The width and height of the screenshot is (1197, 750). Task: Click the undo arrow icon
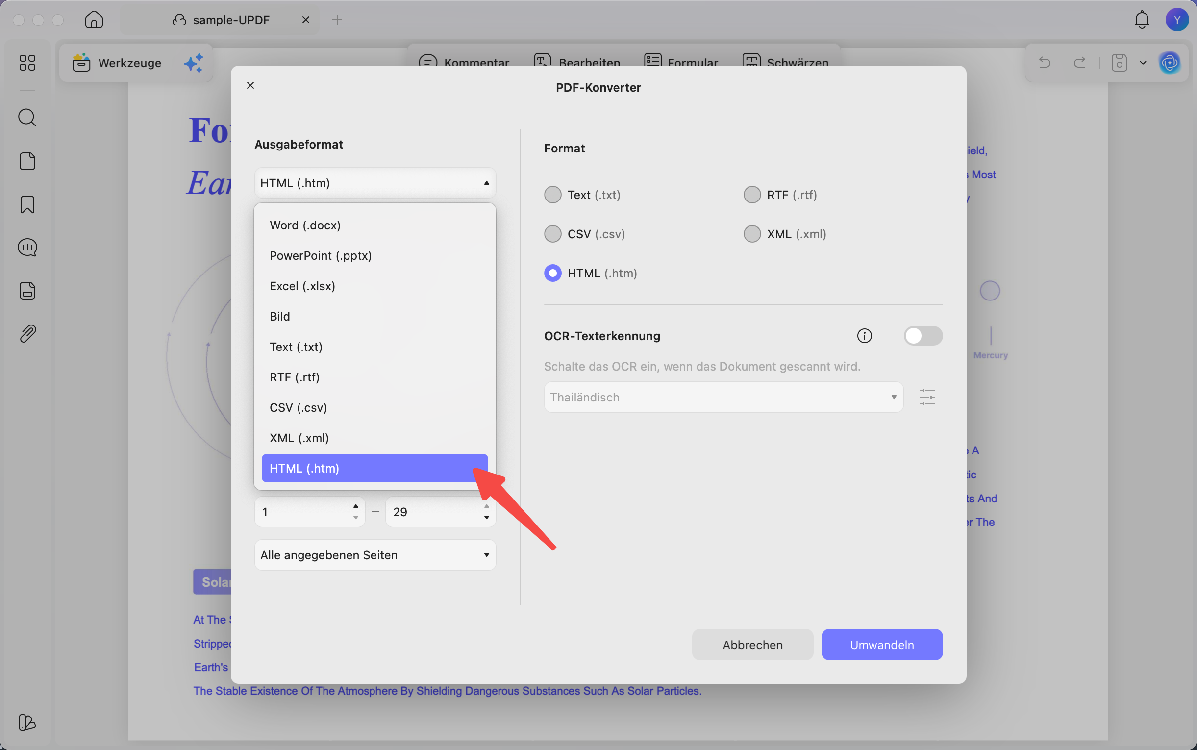pyautogui.click(x=1045, y=63)
